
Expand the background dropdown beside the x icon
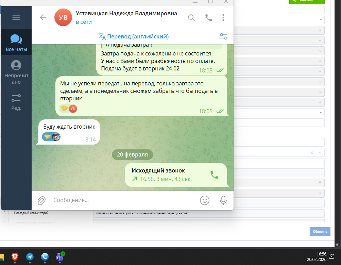click(x=320, y=152)
